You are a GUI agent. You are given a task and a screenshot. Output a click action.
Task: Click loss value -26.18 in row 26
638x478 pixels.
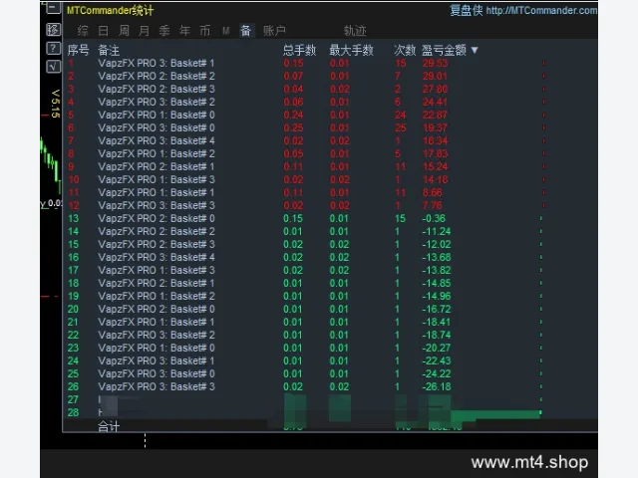(437, 387)
